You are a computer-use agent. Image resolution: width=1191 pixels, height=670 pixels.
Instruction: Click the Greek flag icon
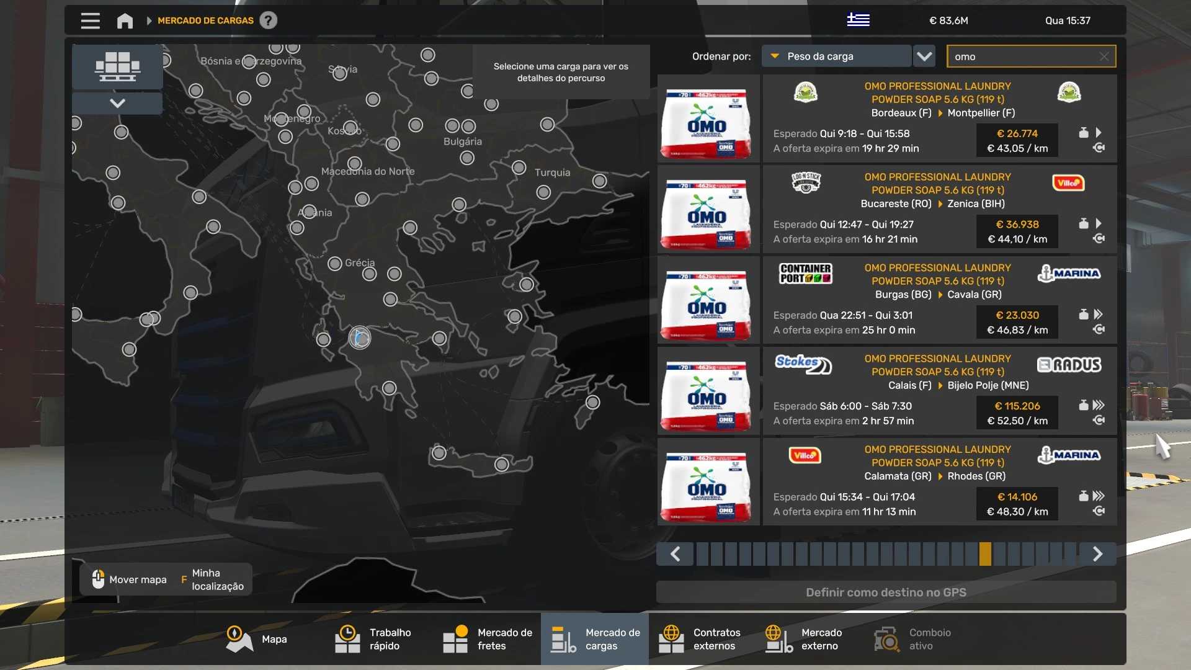coord(859,20)
